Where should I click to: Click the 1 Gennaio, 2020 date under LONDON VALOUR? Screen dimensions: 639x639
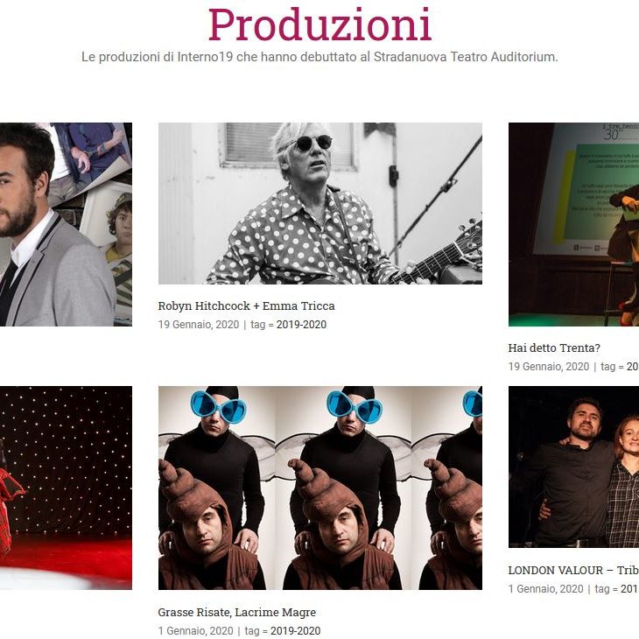click(x=545, y=589)
